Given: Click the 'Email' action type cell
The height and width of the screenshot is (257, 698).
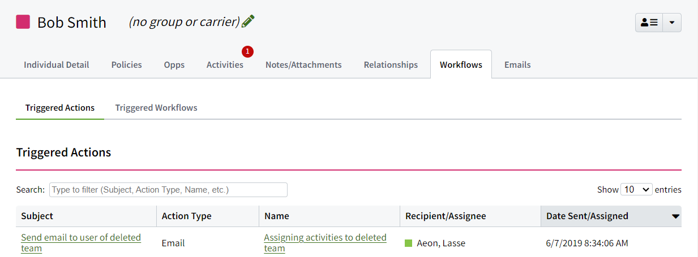Looking at the screenshot, I should coord(208,243).
